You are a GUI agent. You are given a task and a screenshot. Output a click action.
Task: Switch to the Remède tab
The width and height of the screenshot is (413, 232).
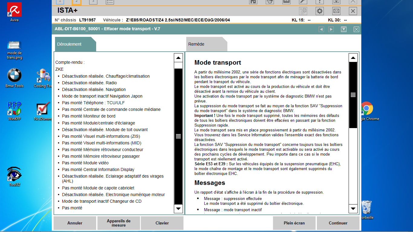click(x=207, y=44)
